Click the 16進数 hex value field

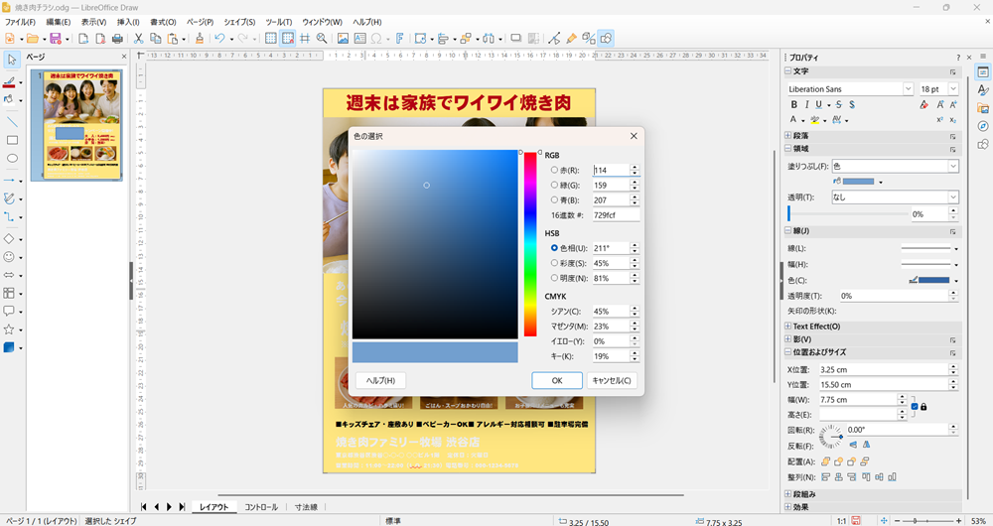coord(616,215)
